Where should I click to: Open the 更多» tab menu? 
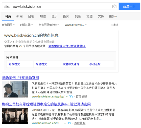pos(113,16)
